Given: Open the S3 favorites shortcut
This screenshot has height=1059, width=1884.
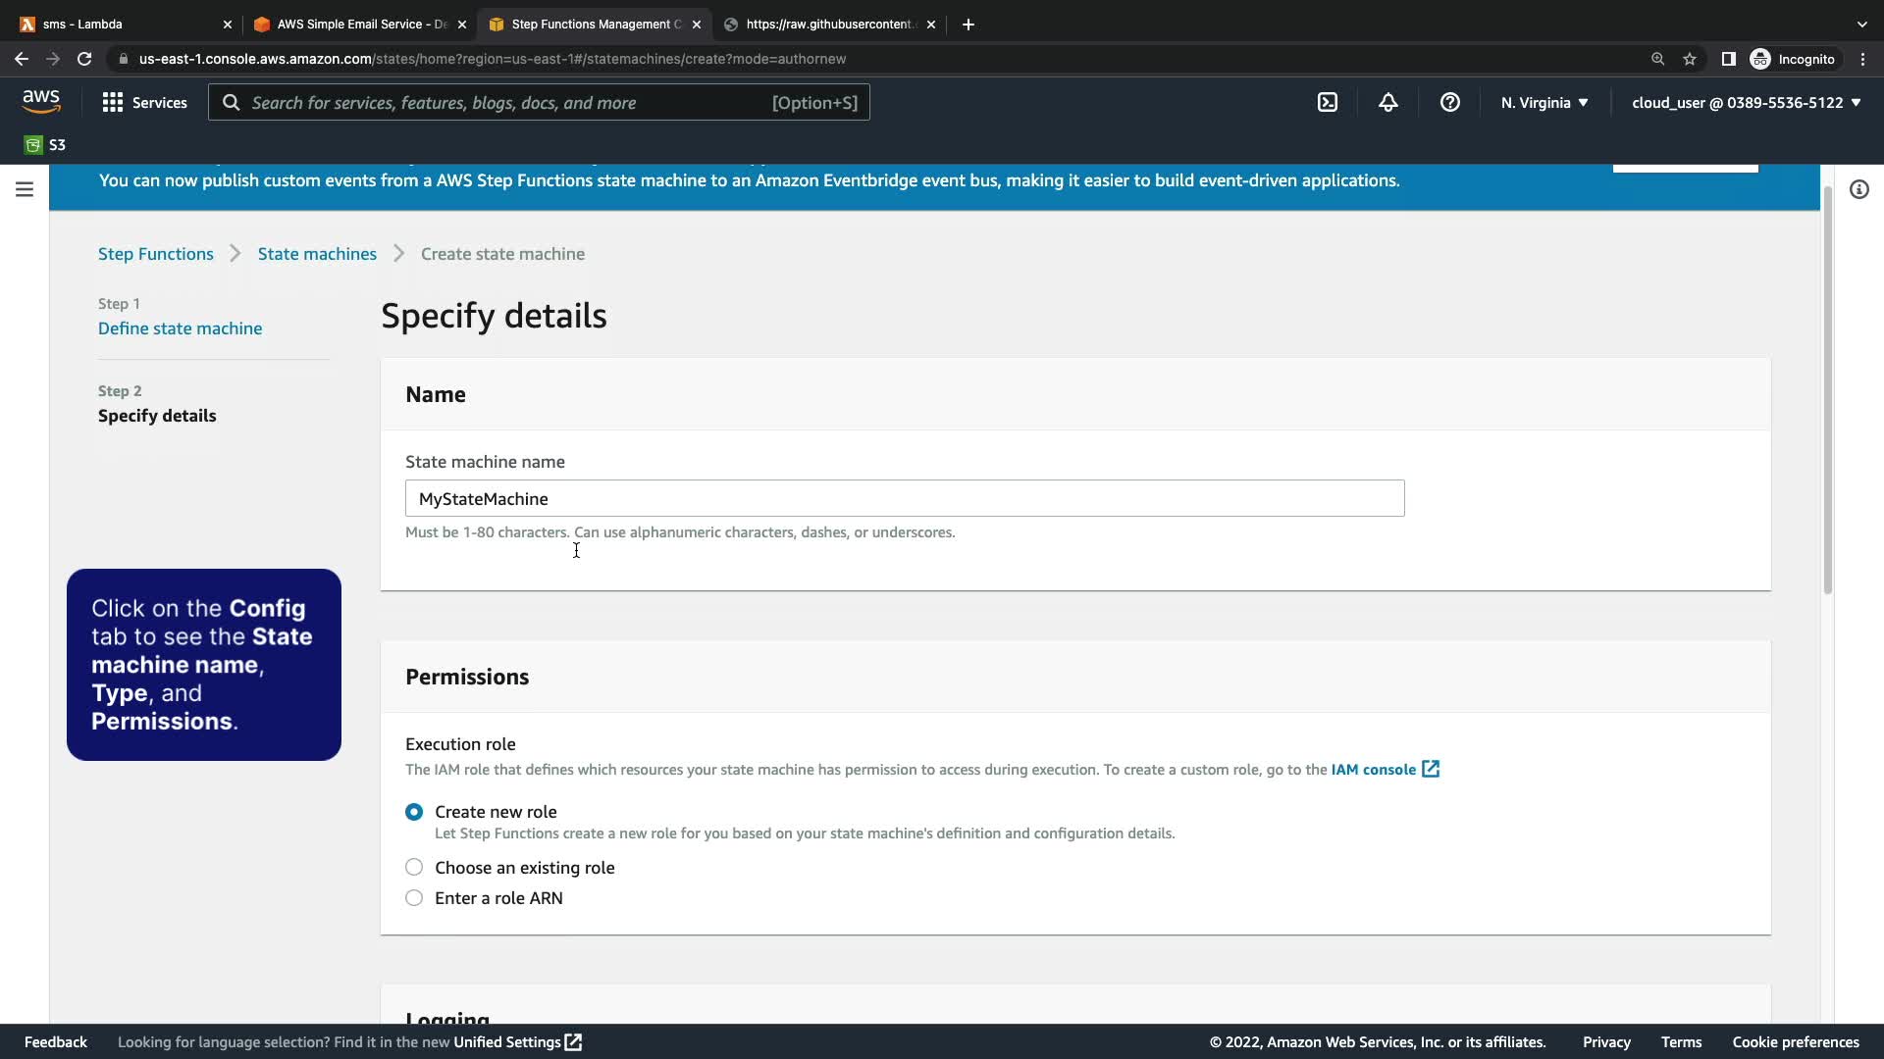Looking at the screenshot, I should (45, 145).
